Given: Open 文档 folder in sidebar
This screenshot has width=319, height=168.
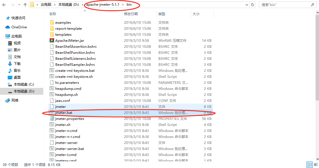Looking at the screenshot, I should click(x=17, y=57).
